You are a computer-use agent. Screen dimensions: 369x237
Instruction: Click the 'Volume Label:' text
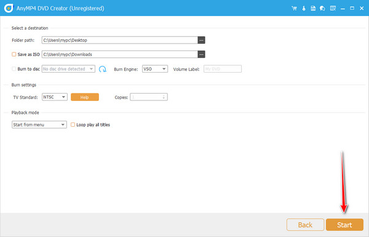(186, 70)
